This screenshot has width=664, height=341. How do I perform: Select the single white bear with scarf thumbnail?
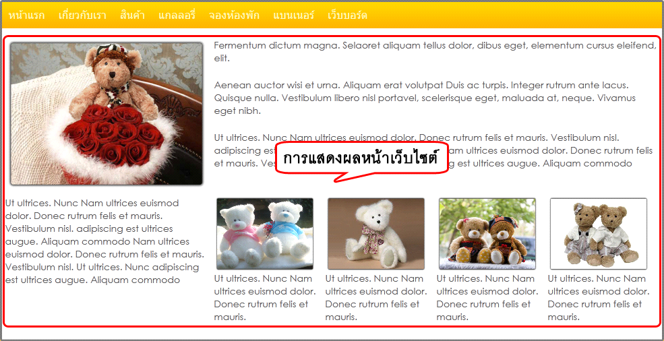point(376,233)
